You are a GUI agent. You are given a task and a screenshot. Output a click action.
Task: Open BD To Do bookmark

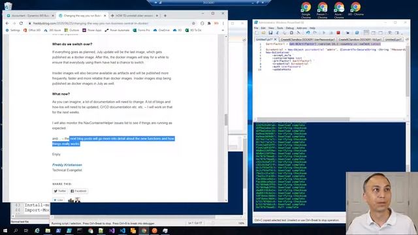click(193, 31)
